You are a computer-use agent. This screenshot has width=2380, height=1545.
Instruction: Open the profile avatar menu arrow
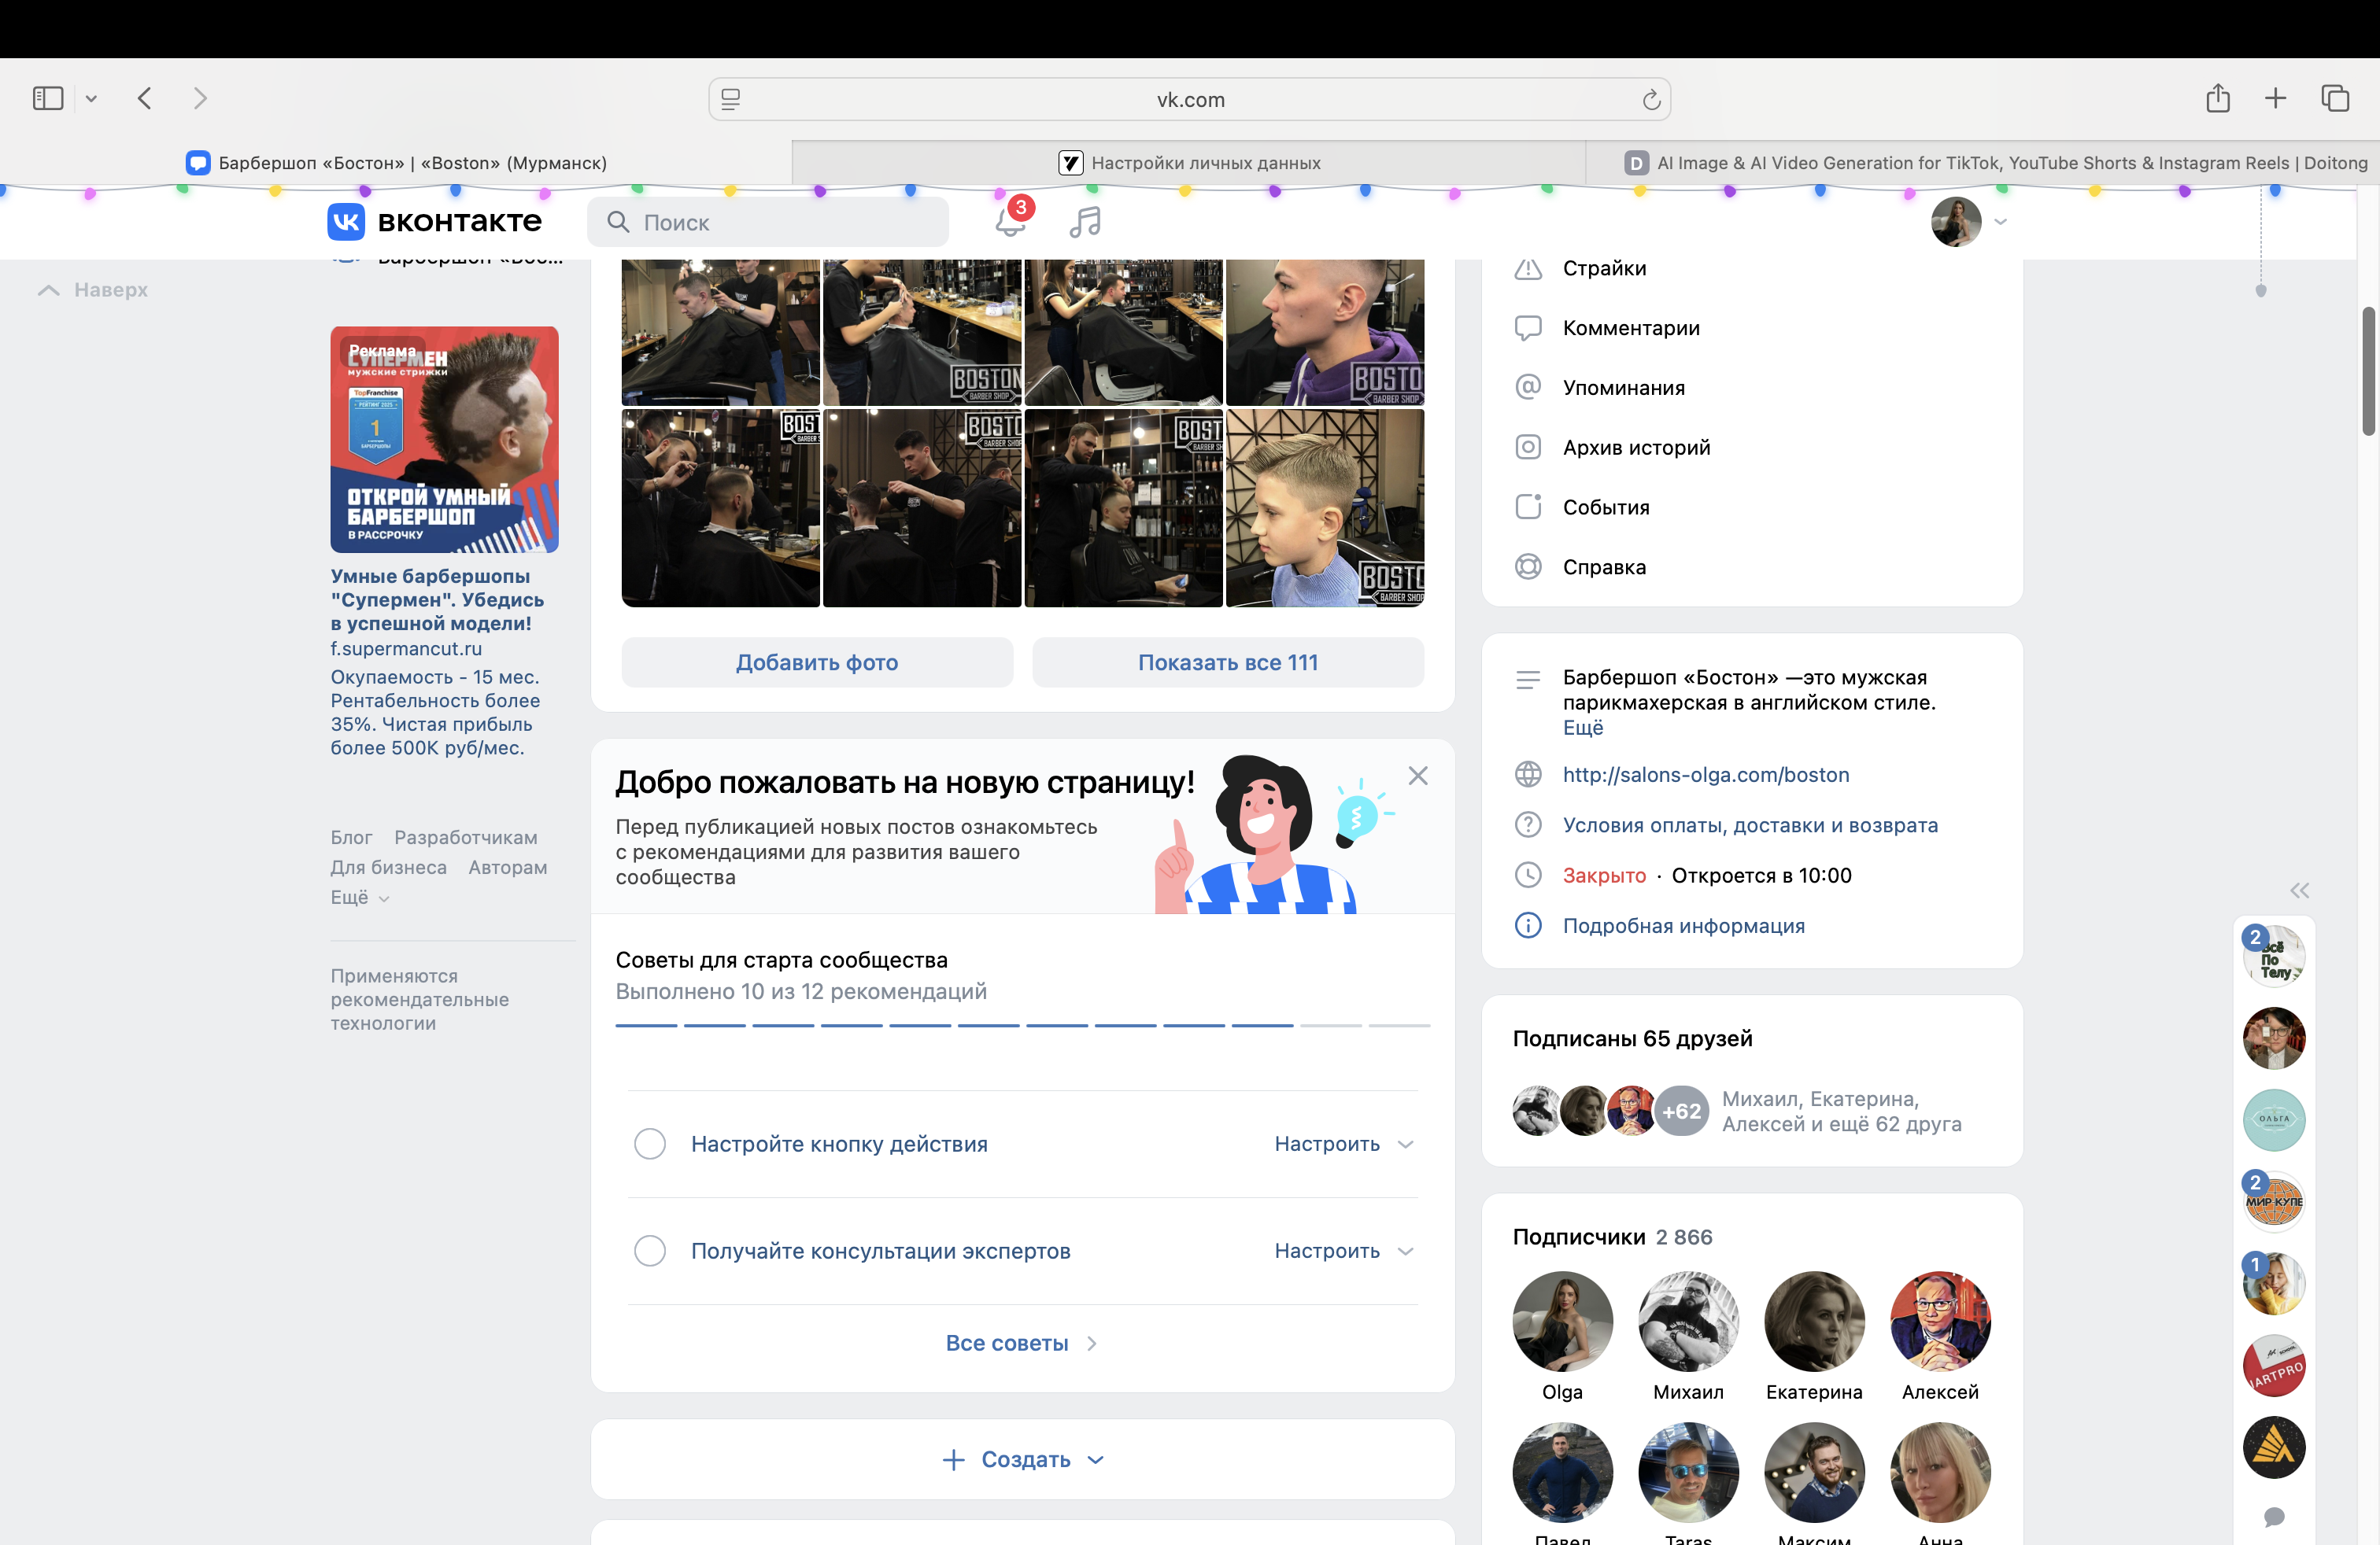click(x=2000, y=222)
